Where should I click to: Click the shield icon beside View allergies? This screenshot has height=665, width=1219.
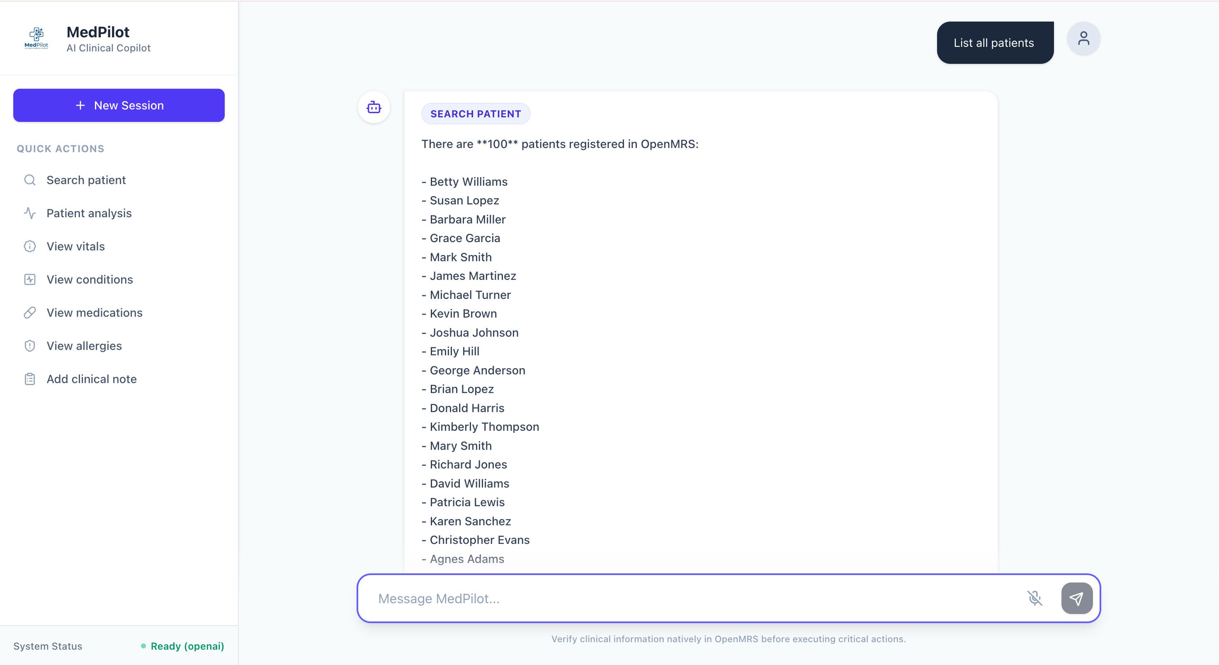coord(30,345)
